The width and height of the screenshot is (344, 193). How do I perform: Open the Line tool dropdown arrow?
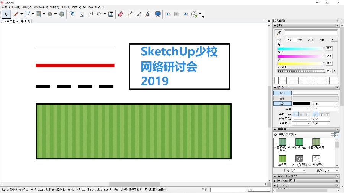coord(21,14)
